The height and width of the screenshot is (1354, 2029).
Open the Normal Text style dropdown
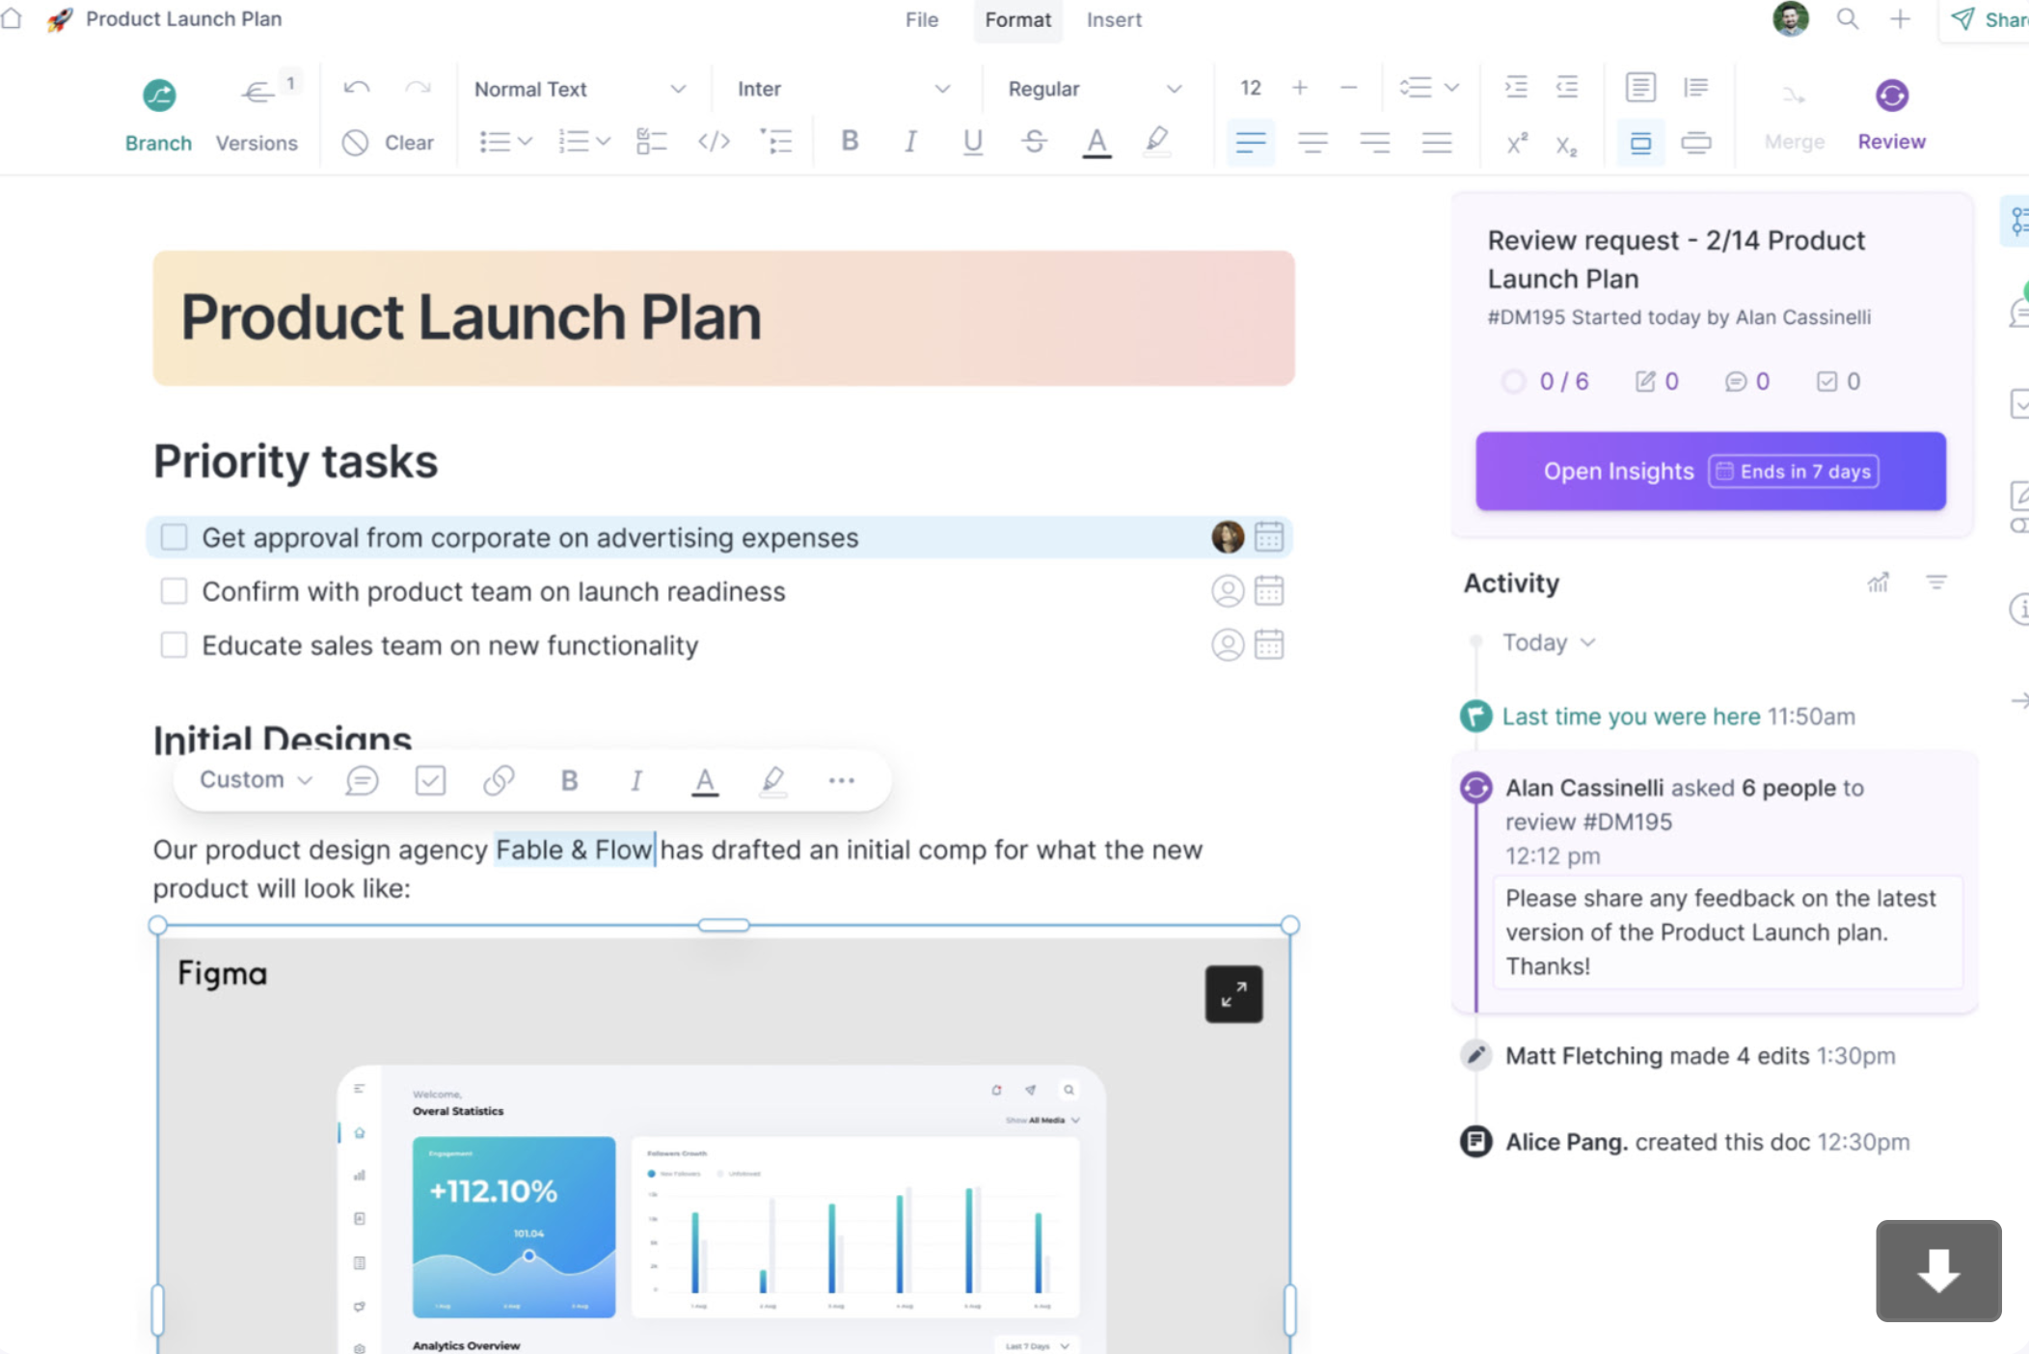580,89
